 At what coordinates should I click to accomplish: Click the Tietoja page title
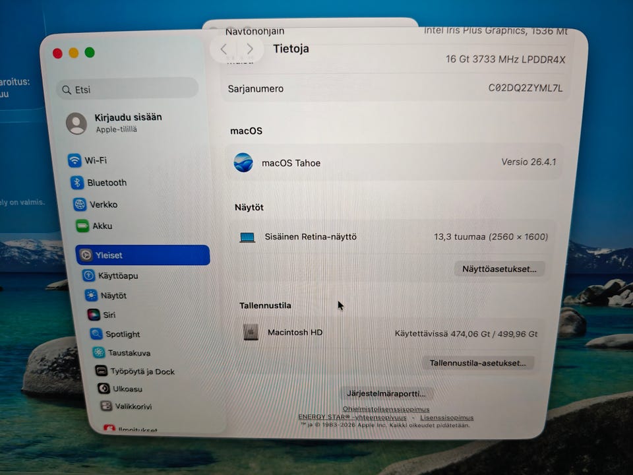(x=291, y=49)
